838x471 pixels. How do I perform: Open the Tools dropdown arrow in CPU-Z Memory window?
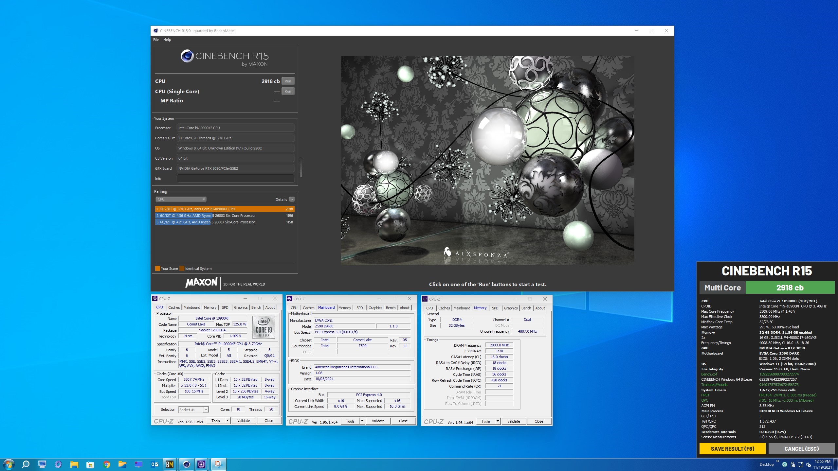click(498, 421)
